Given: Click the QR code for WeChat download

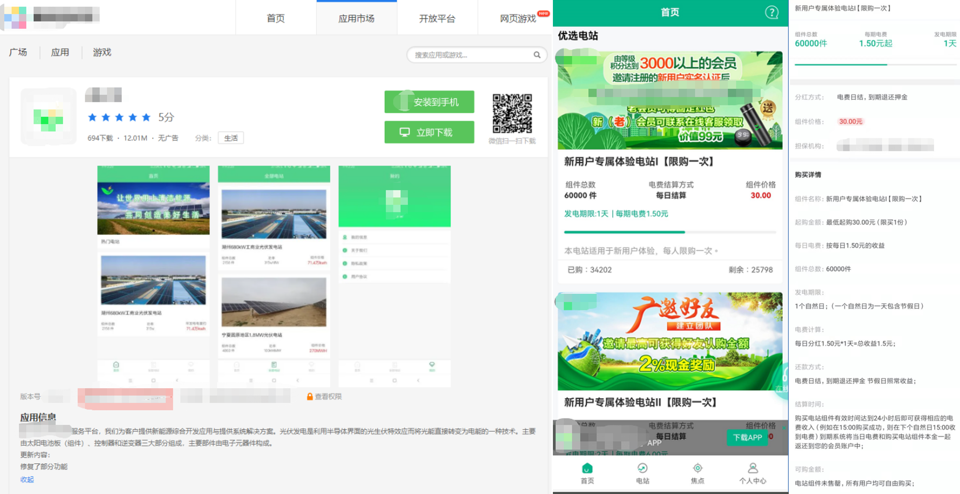Looking at the screenshot, I should click(x=512, y=113).
